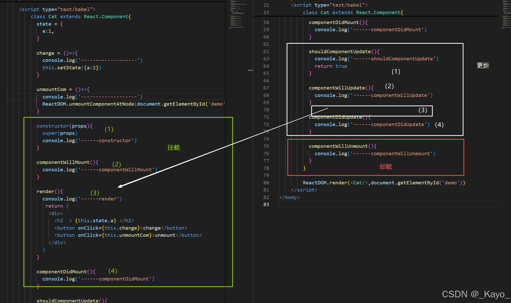Click console.log componentWillMount in left editor
The image size is (511, 303).
tap(100, 170)
